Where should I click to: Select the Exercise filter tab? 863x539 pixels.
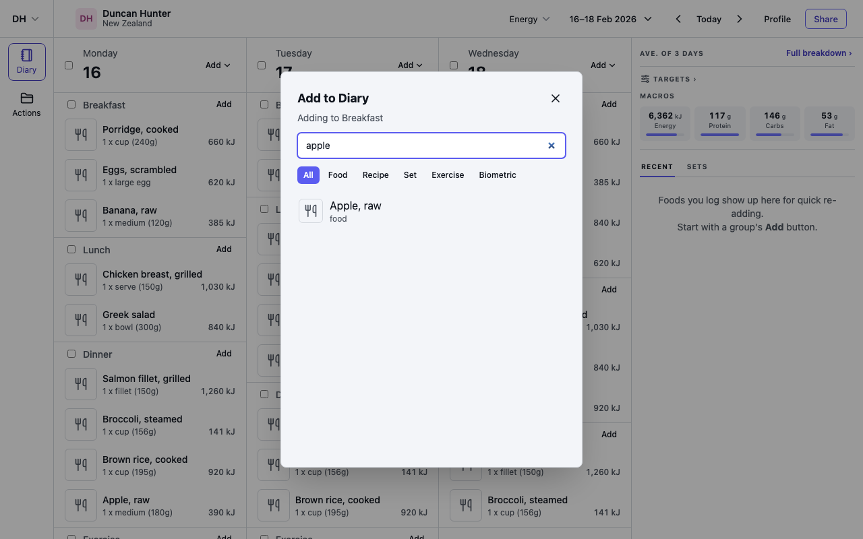click(448, 175)
